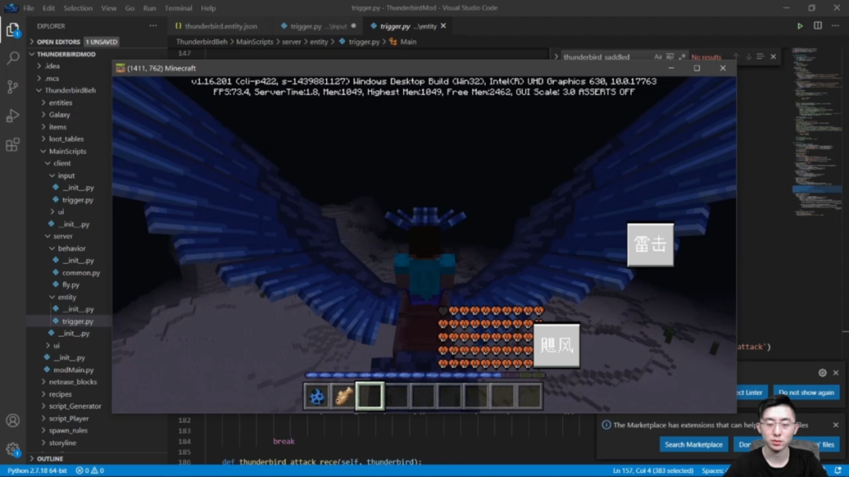Dismiss the Marketplace notification
The image size is (849, 477).
836,425
